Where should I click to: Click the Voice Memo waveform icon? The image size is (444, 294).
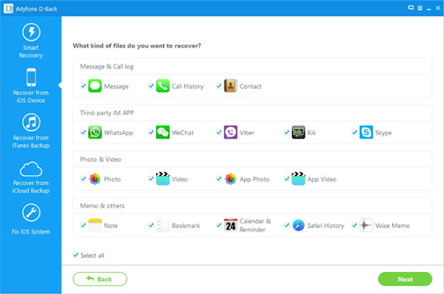click(366, 225)
